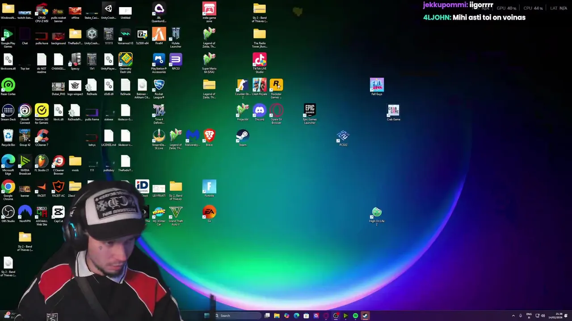The width and height of the screenshot is (572, 321).
Task: Open the Super Mario 64 (USA) icon
Action: (x=209, y=63)
